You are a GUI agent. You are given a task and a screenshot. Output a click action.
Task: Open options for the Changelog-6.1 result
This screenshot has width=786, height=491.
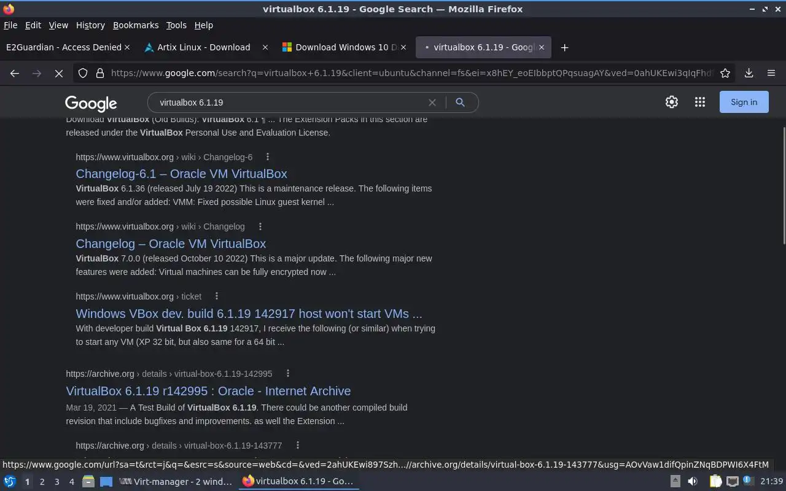point(267,157)
